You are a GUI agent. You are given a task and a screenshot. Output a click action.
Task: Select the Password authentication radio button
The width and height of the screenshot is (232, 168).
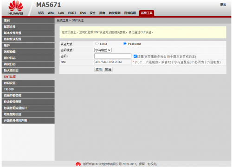pyautogui.click(x=125, y=44)
